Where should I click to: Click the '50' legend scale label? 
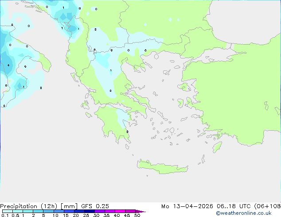tap(137, 215)
